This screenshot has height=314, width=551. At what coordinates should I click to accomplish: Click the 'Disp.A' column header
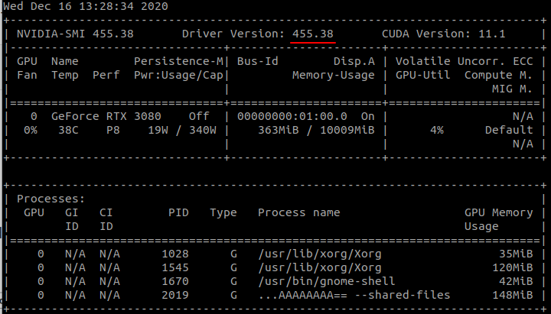(x=354, y=61)
